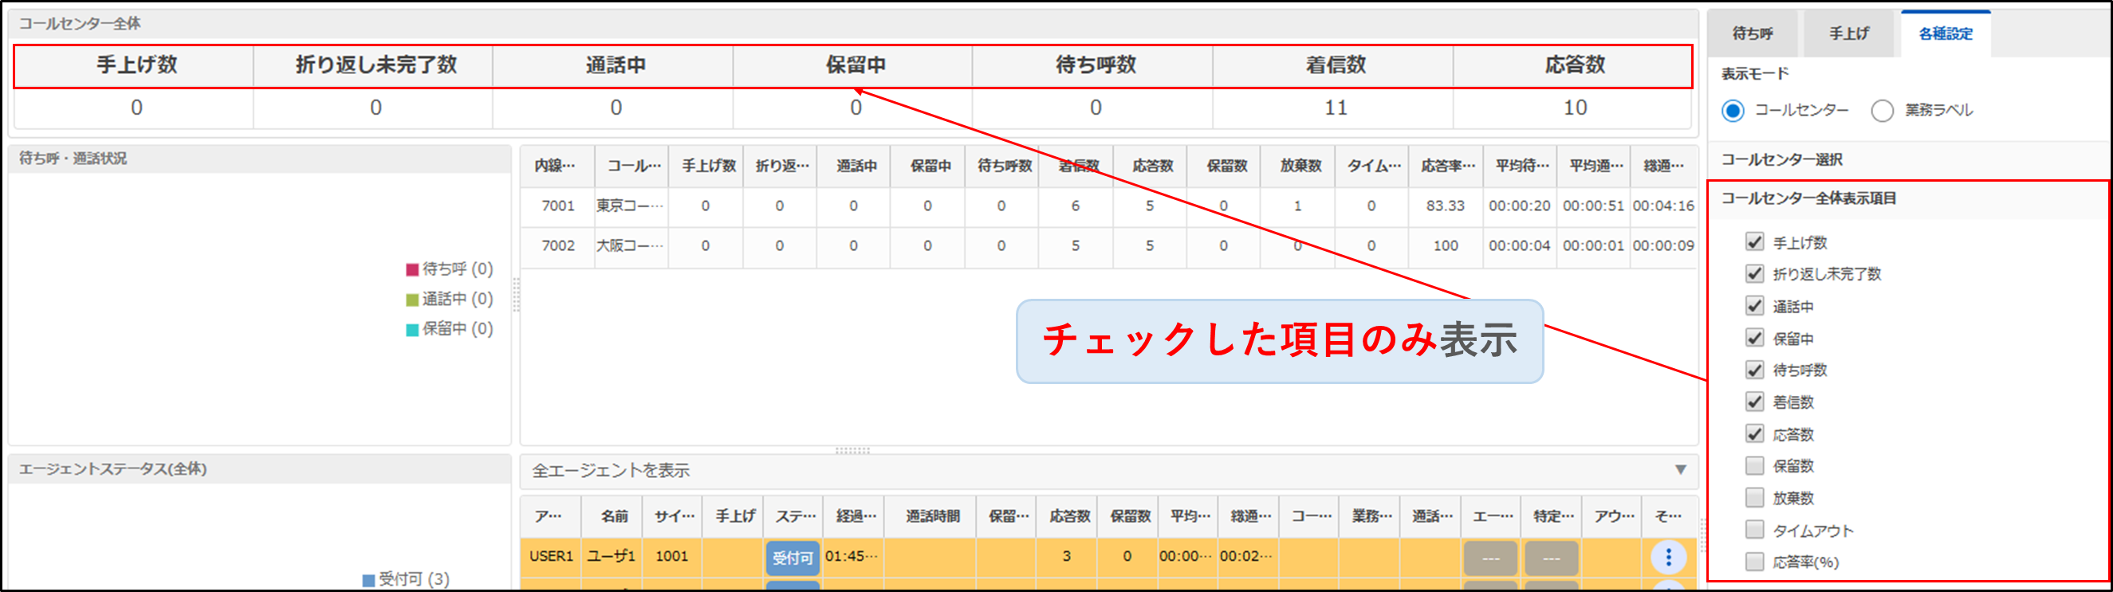The width and height of the screenshot is (2113, 592).
Task: Select the 東京コー row with extension 7001
Action: 628,206
